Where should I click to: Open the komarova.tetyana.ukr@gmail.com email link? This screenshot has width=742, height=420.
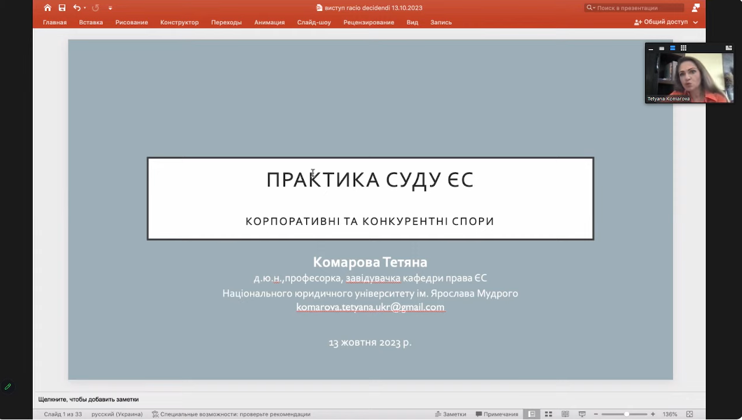click(370, 307)
